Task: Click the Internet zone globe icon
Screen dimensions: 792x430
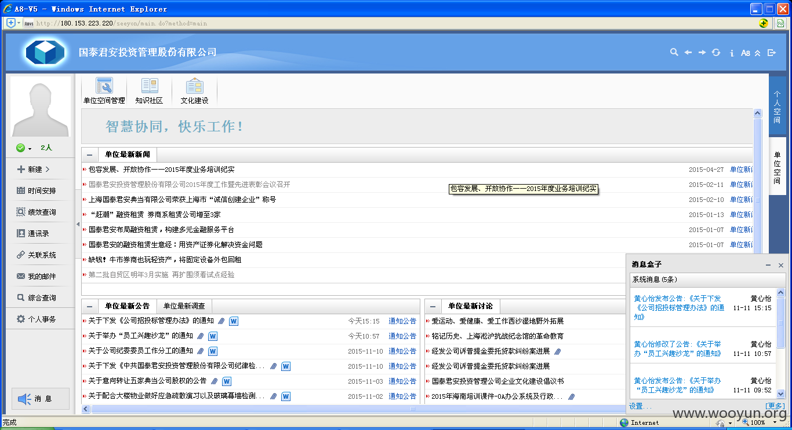Action: point(624,423)
